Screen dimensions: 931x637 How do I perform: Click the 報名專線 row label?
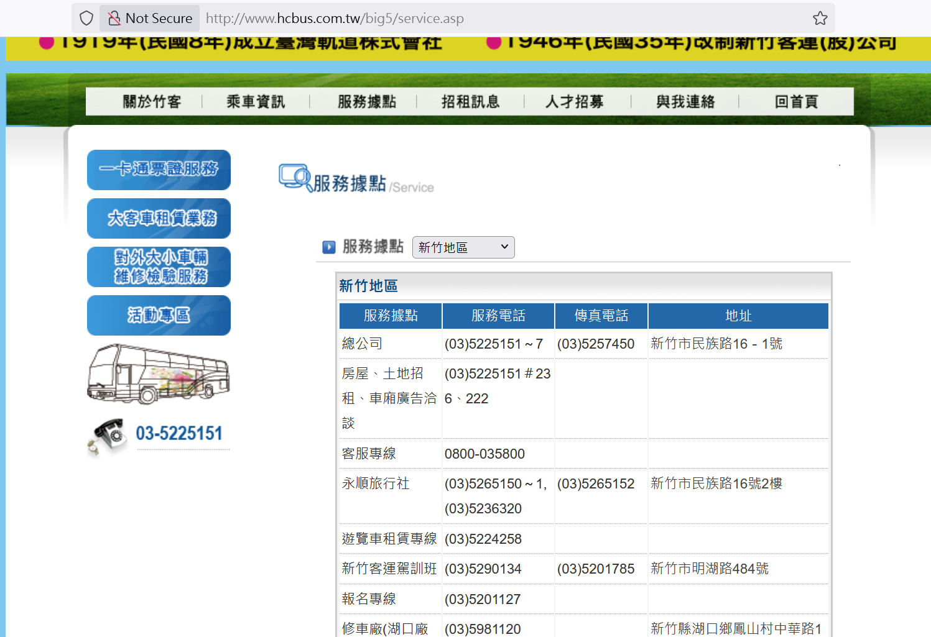tap(369, 599)
